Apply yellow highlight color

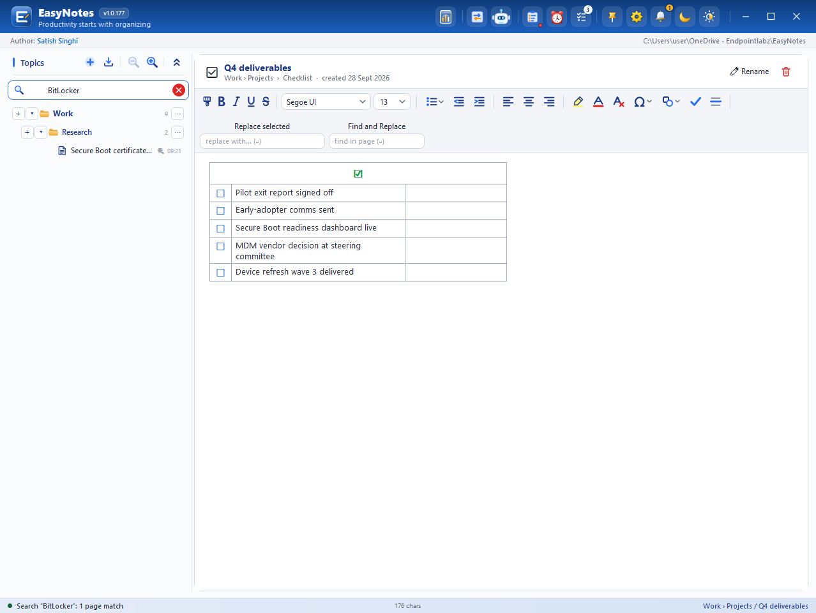click(578, 102)
